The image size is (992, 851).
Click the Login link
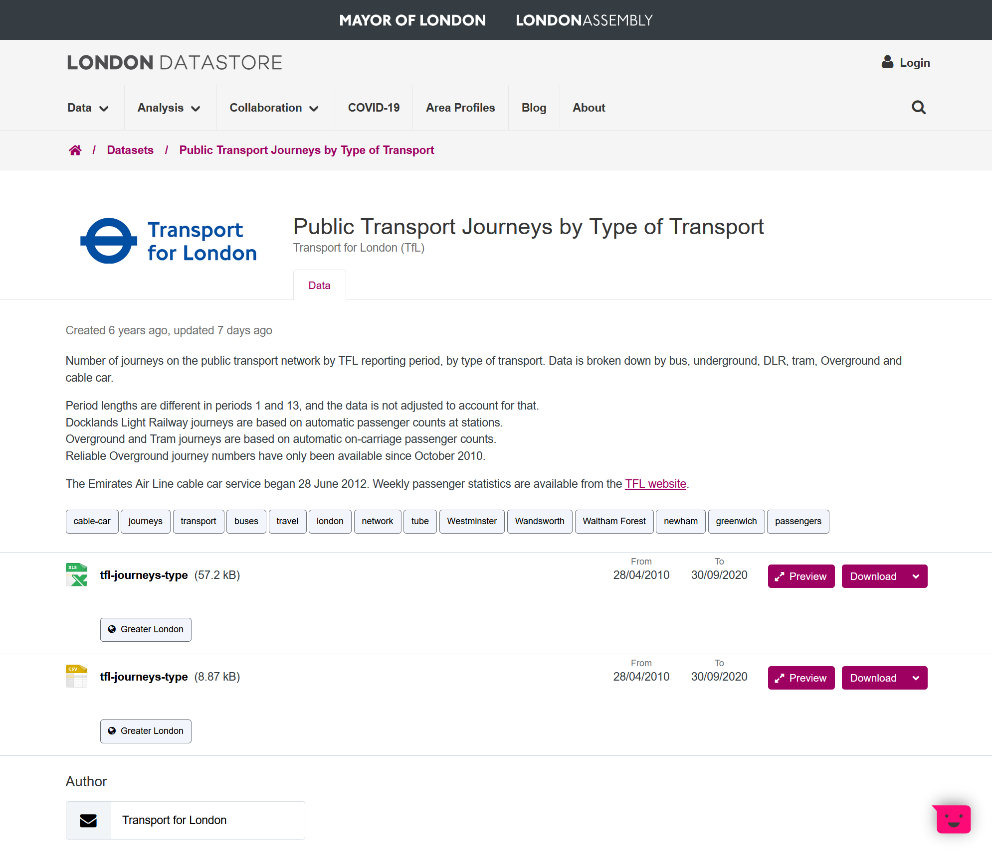click(x=915, y=63)
